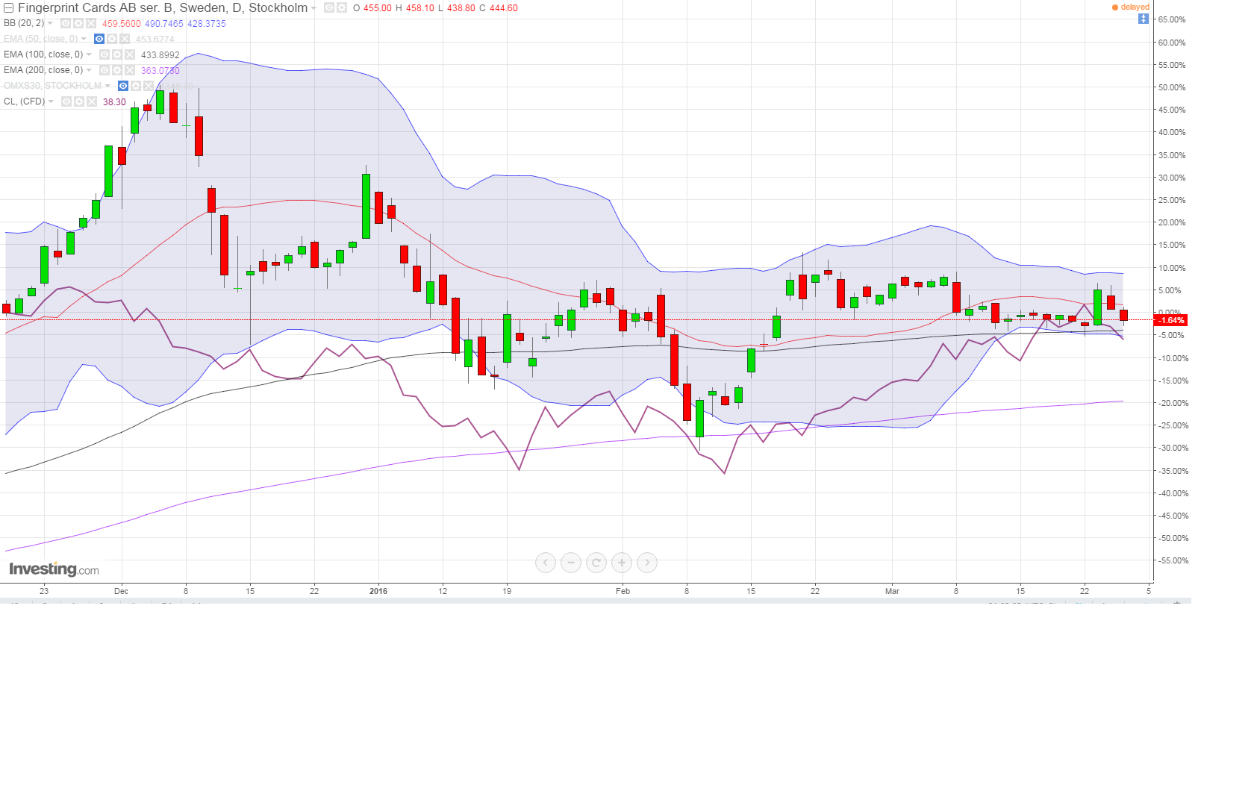Image resolution: width=1254 pixels, height=788 pixels.
Task: Click the -1.64% price label on scale
Action: pyautogui.click(x=1170, y=320)
